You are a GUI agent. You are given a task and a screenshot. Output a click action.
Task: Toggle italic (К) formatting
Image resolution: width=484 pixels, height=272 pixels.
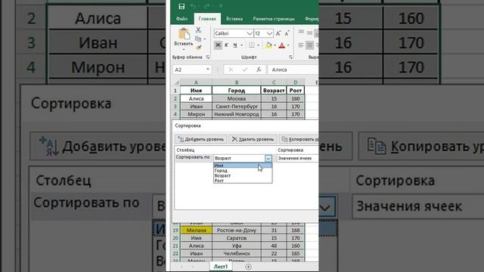pos(226,45)
